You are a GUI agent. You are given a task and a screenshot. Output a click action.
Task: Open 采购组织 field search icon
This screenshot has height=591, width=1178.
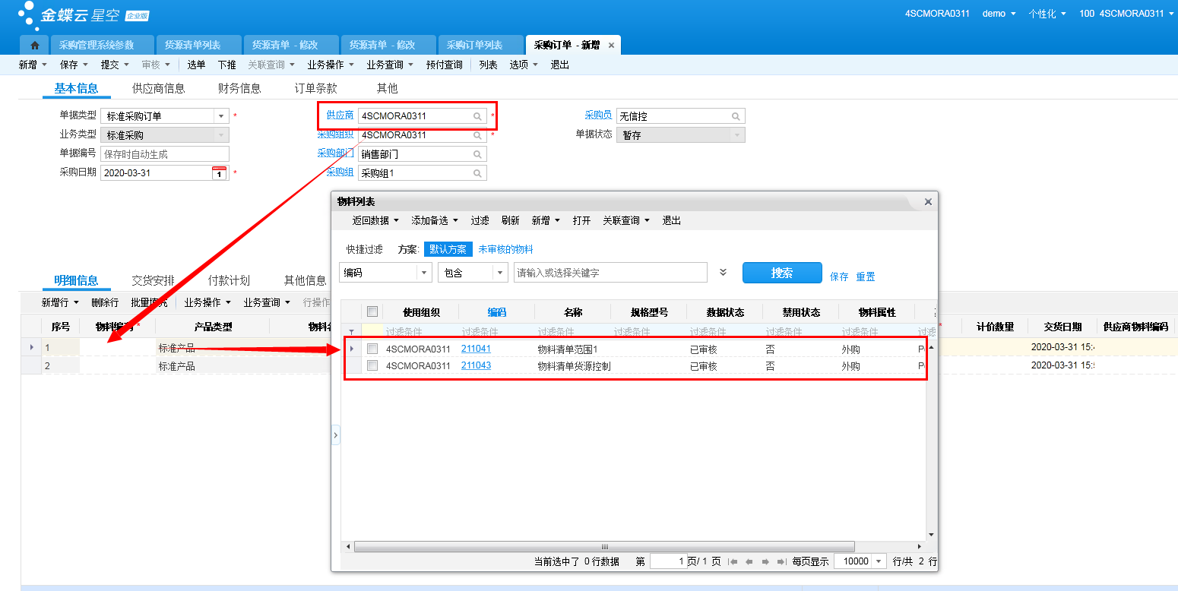point(477,135)
